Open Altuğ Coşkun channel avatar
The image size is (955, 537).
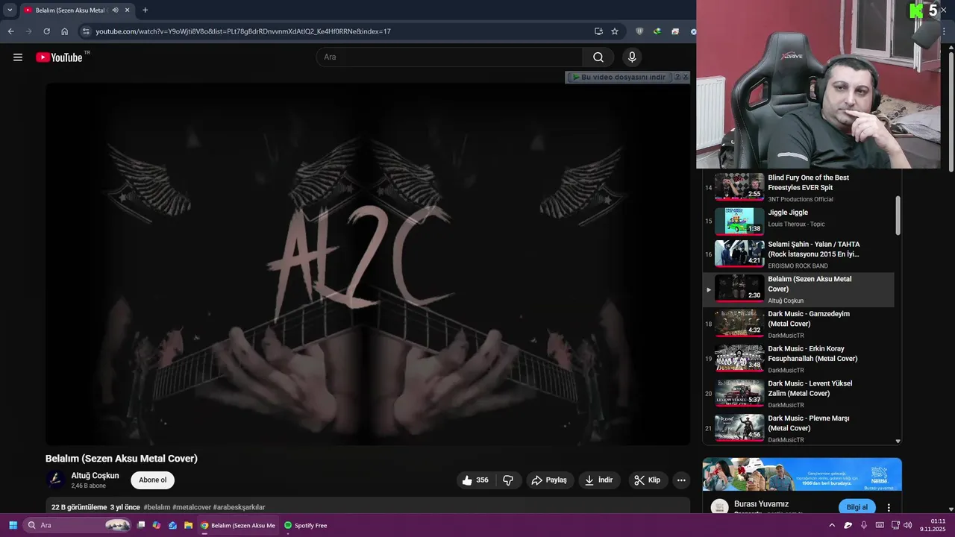[x=54, y=480]
